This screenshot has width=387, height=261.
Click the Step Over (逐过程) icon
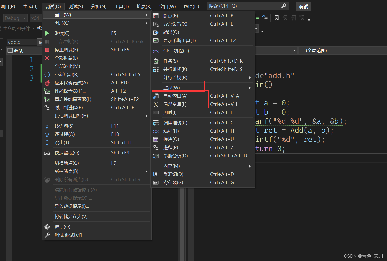47,134
